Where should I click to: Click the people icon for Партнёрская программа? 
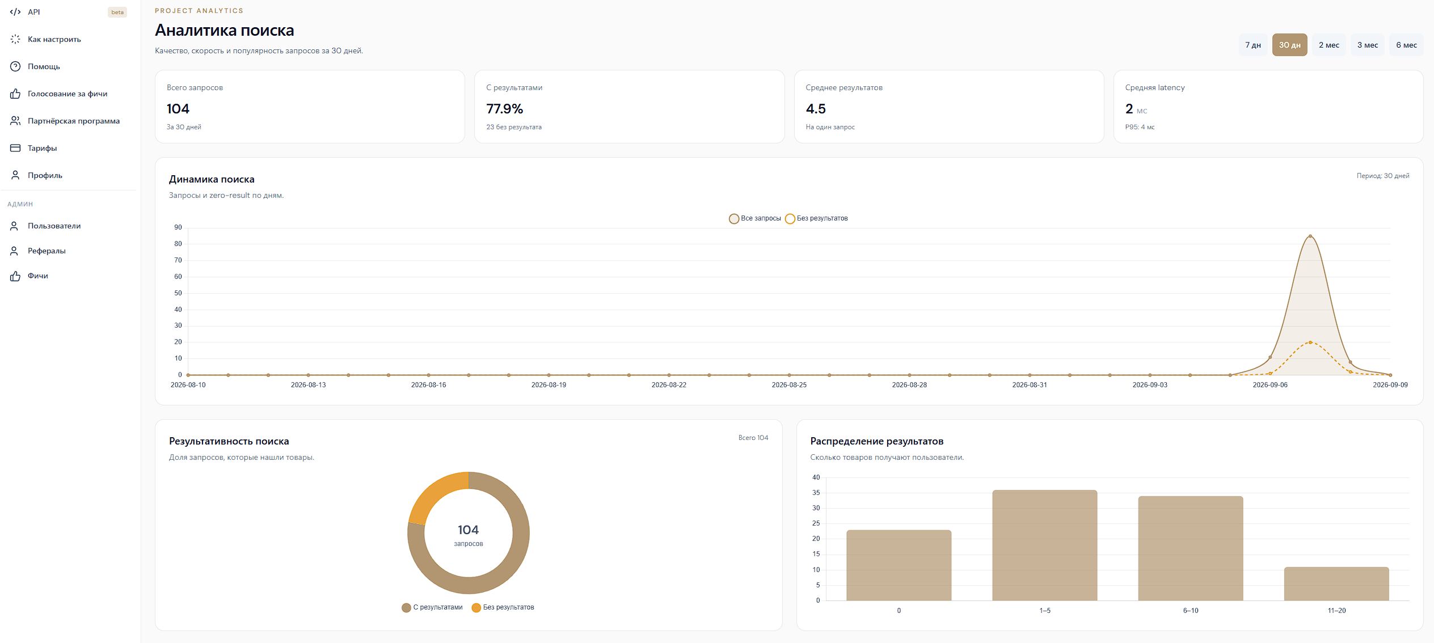(15, 121)
